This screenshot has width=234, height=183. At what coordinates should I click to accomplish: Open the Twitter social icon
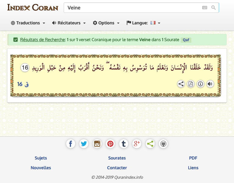tap(84, 144)
